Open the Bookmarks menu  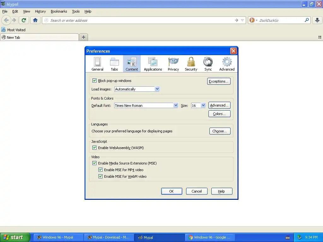pos(59,11)
